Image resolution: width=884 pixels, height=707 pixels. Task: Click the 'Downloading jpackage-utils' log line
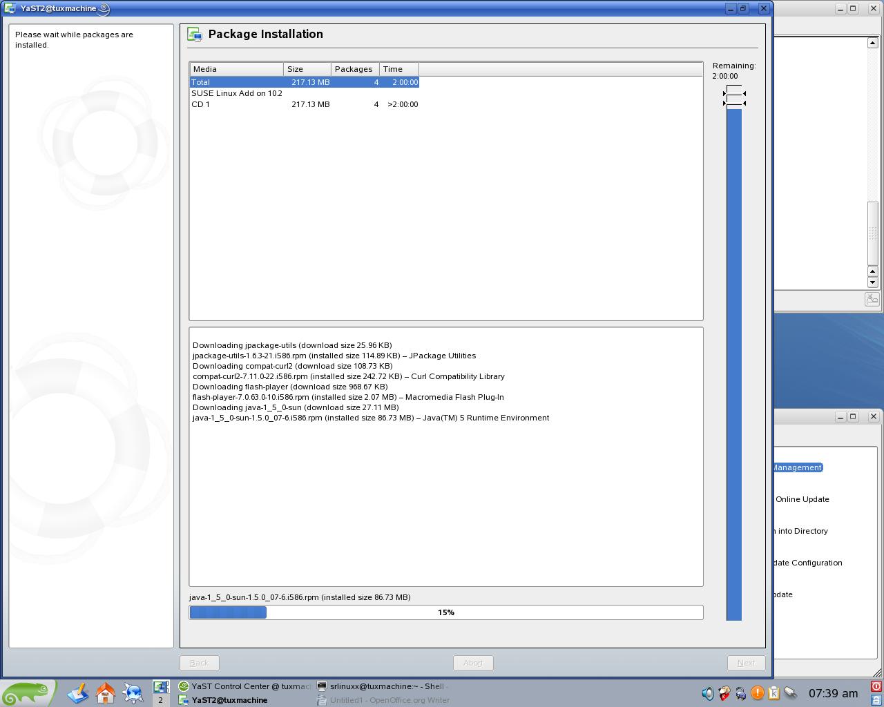pos(292,345)
